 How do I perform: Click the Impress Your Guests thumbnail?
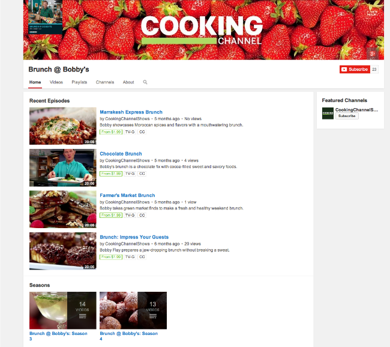[x=62, y=251]
